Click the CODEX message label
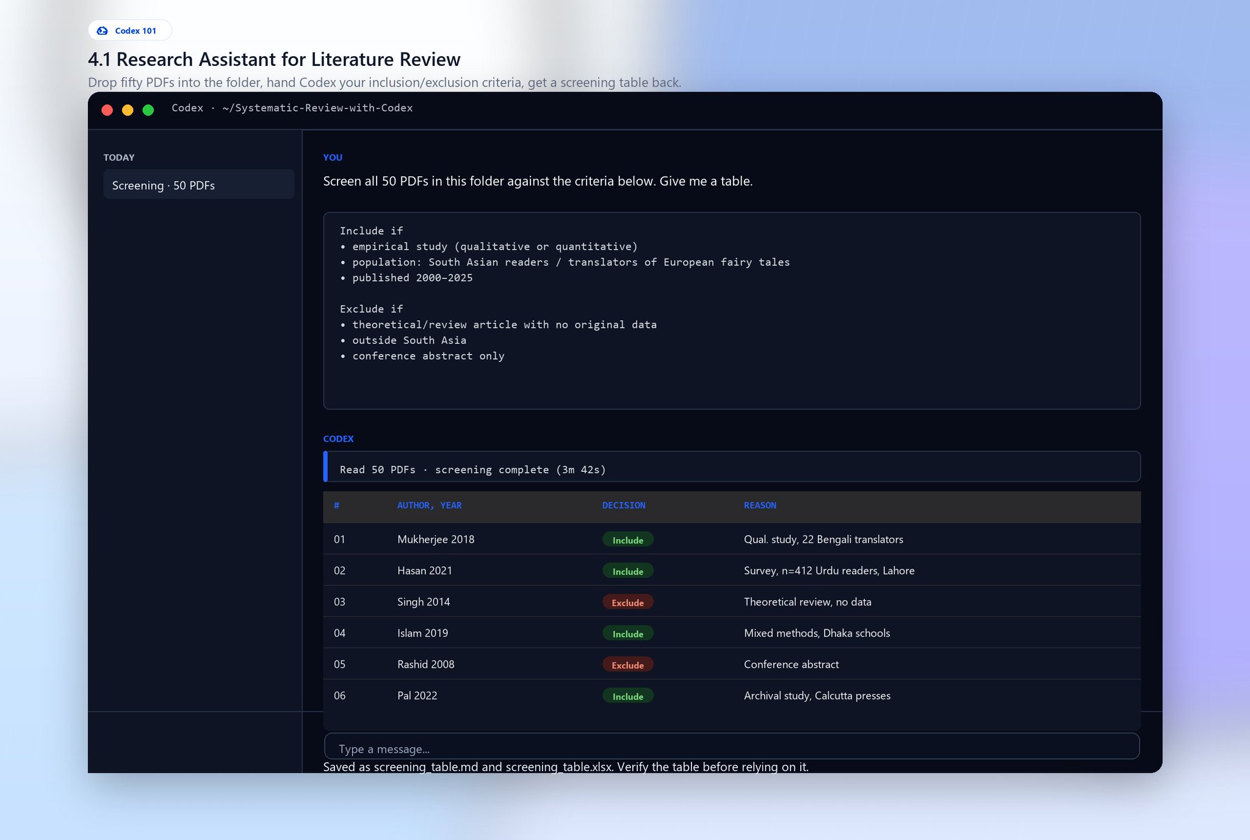 338,439
